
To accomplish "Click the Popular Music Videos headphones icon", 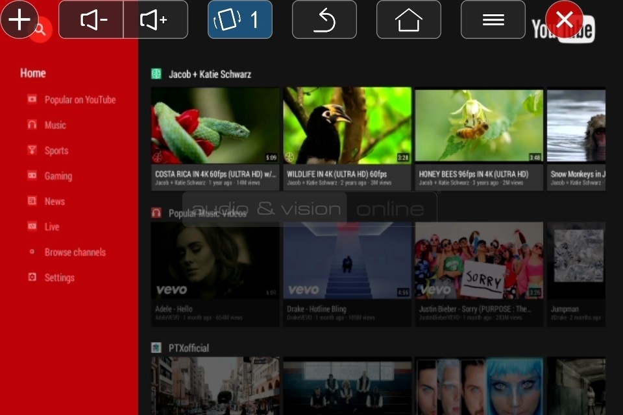I will (156, 213).
